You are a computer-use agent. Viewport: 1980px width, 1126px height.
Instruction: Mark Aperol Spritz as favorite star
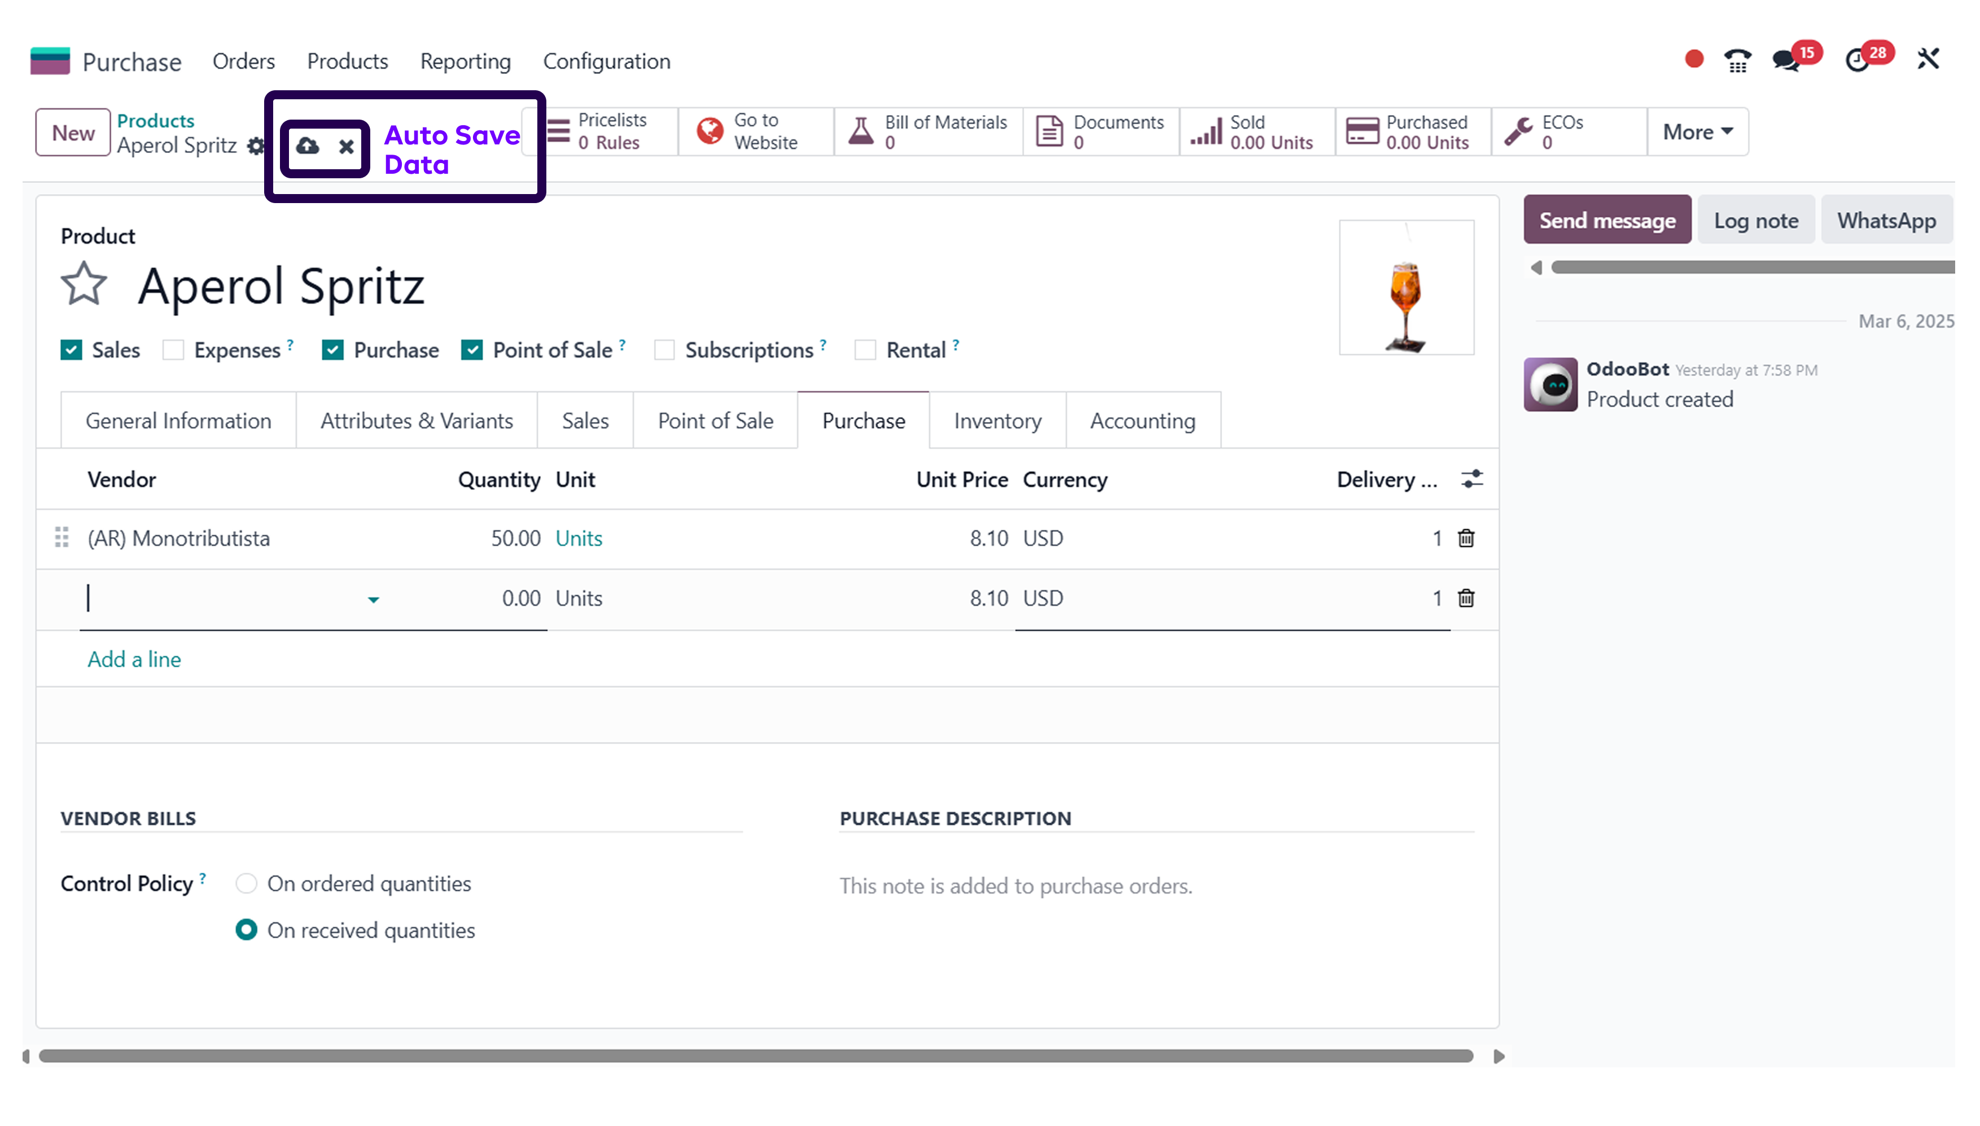click(x=84, y=284)
